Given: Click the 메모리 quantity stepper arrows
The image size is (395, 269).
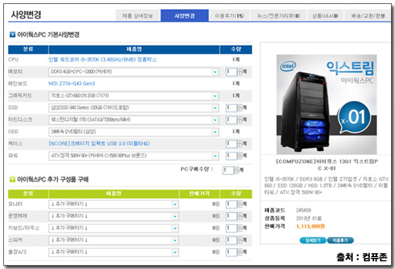Looking at the screenshot, I should pos(240,72).
